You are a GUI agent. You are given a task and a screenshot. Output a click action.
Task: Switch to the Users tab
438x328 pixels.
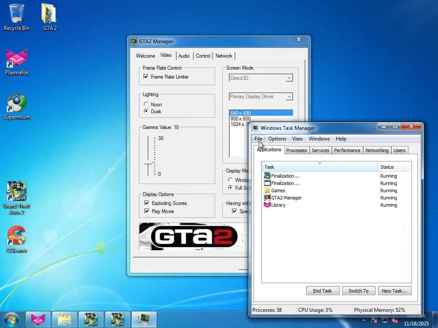coord(400,150)
